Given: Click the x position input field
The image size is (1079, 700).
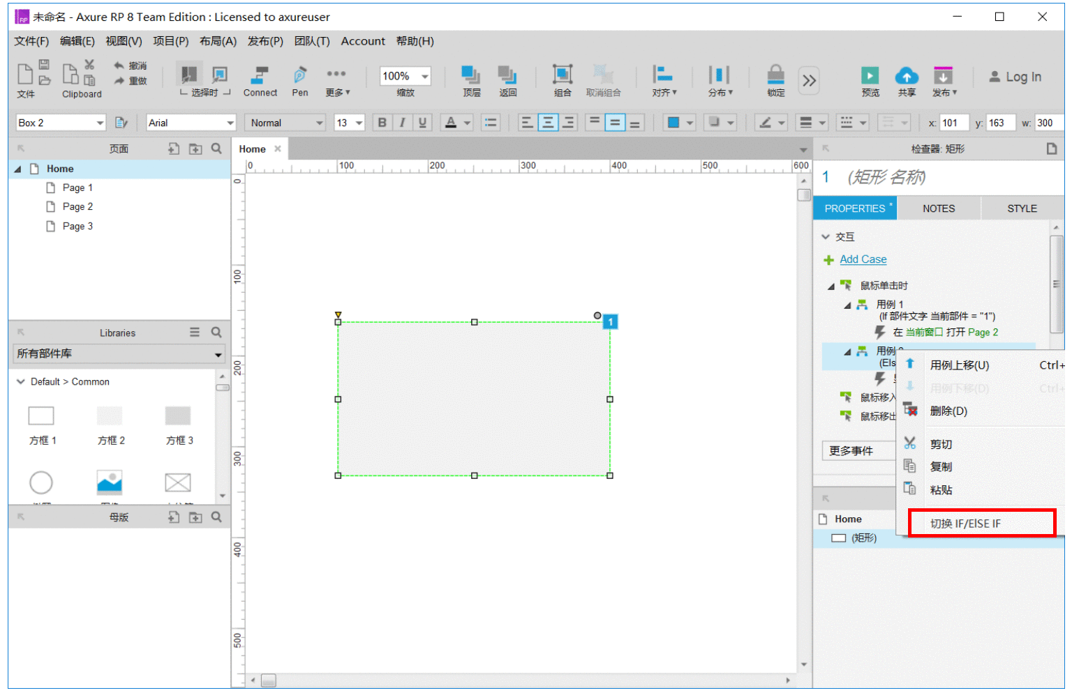Looking at the screenshot, I should [x=954, y=123].
